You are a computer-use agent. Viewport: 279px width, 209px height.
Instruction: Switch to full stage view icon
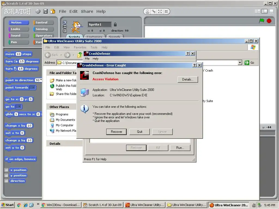pyautogui.click(x=264, y=11)
